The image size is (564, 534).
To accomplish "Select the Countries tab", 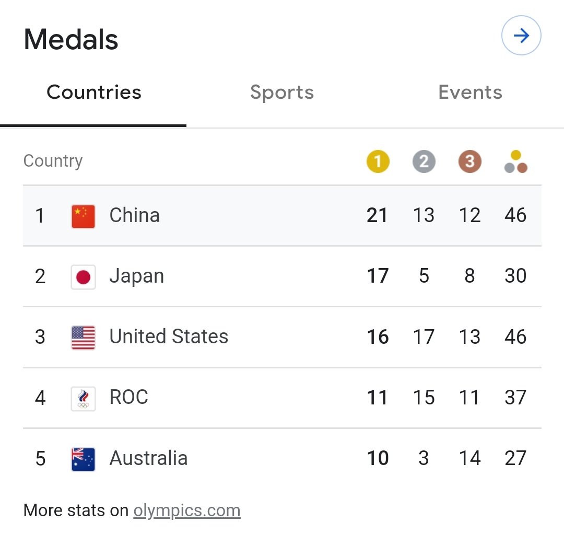I will point(94,92).
